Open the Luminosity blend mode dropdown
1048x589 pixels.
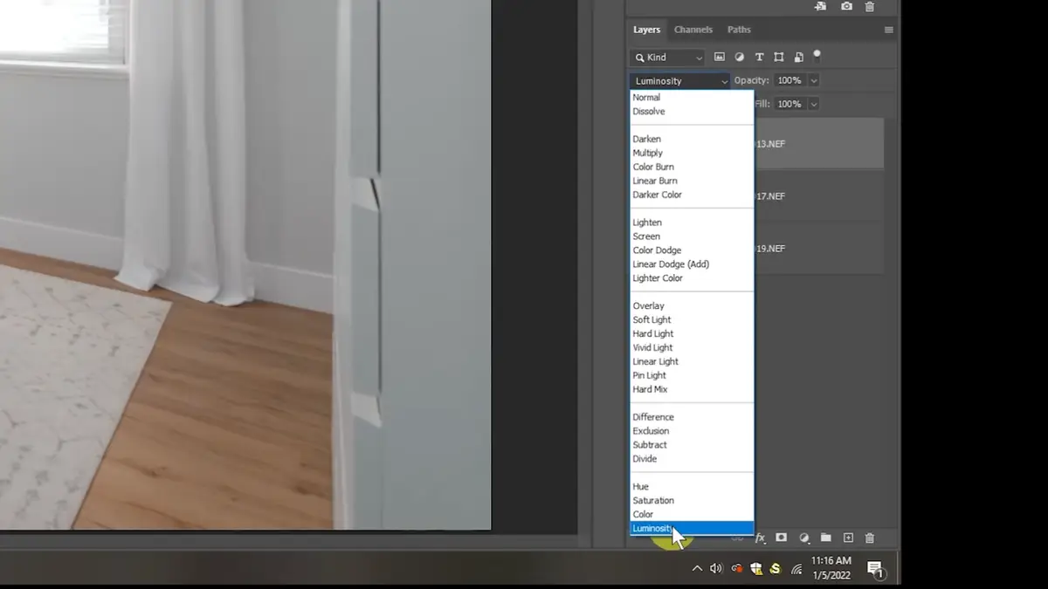pos(679,79)
